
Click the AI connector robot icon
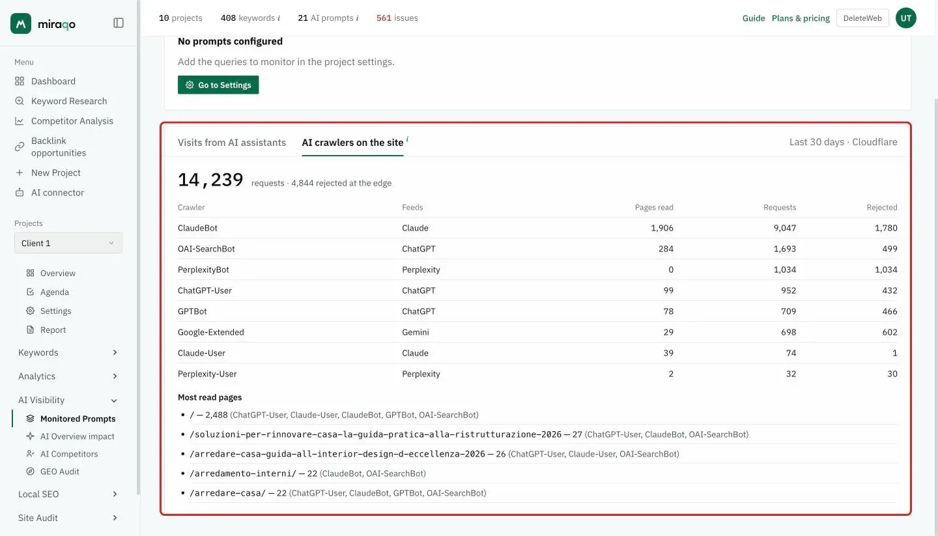[x=20, y=193]
